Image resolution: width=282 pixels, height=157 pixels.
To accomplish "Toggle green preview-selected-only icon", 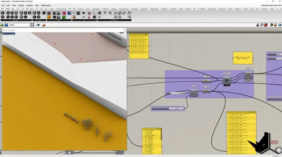I will tap(272, 25).
